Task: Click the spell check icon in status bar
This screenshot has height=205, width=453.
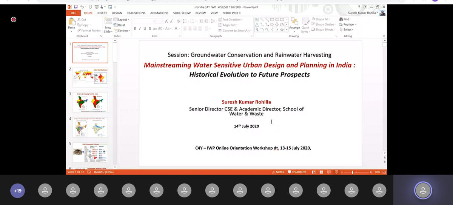Action: point(89,172)
